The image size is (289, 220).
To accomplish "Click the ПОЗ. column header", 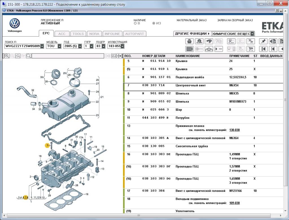I will (x=128, y=56).
